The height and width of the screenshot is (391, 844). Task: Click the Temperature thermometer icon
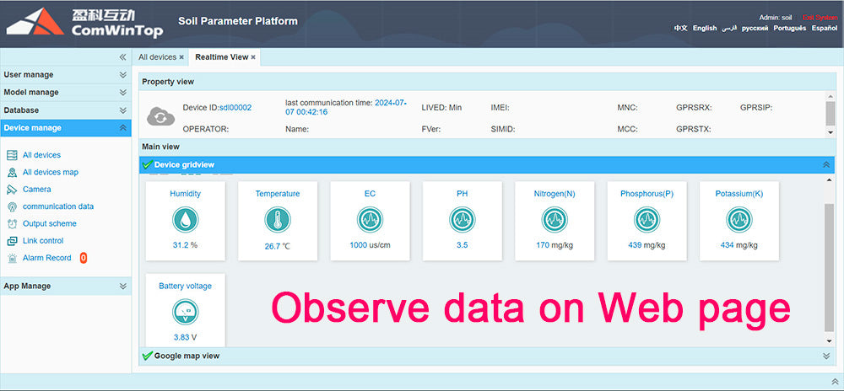[277, 221]
